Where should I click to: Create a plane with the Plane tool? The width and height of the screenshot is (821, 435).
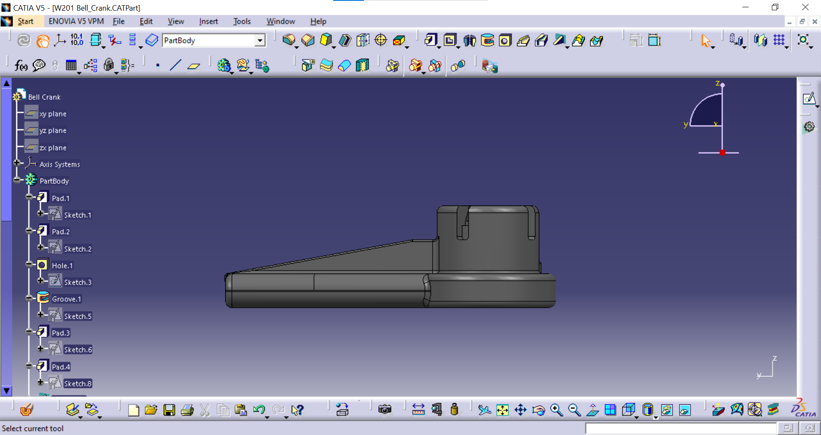click(194, 65)
